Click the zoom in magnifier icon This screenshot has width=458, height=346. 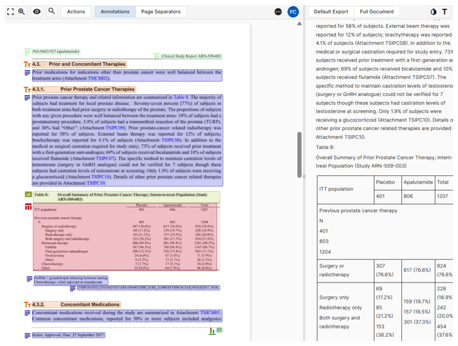pyautogui.click(x=22, y=11)
